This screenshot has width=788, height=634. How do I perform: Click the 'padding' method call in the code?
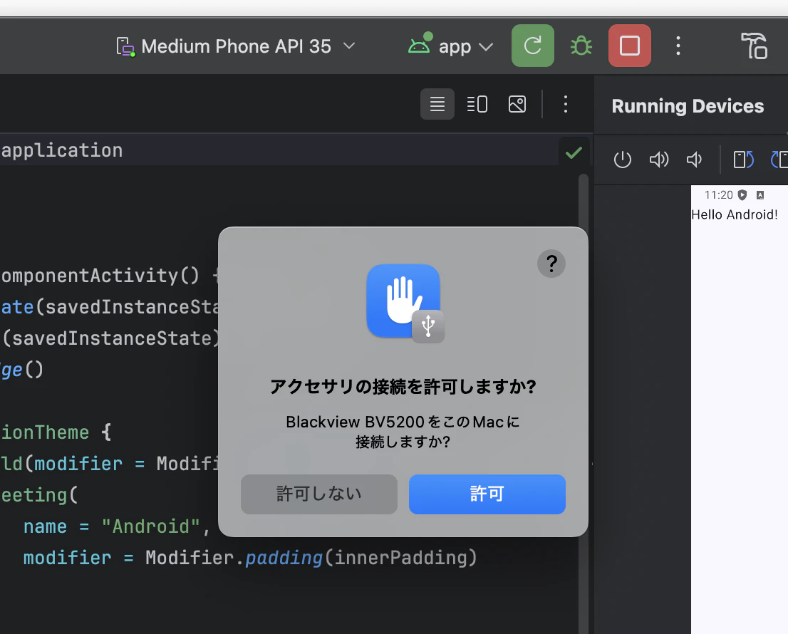(284, 558)
